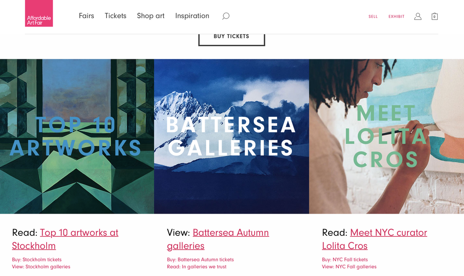
Task: Open the shopping bag icon
Action: pyautogui.click(x=434, y=16)
